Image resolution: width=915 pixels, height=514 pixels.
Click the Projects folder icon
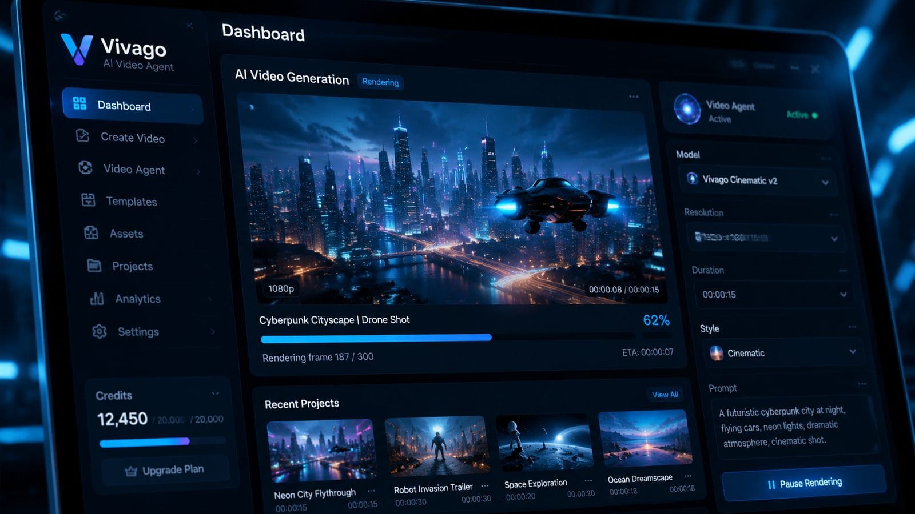94,265
